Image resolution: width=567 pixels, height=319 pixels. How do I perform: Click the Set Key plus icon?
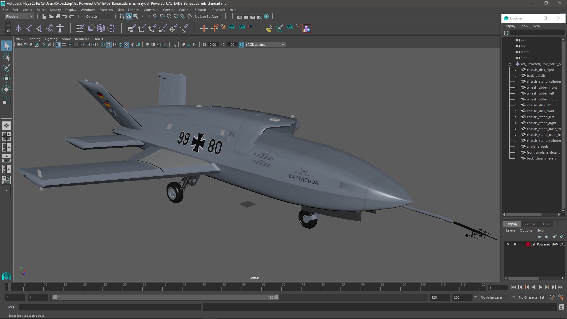pos(204,28)
